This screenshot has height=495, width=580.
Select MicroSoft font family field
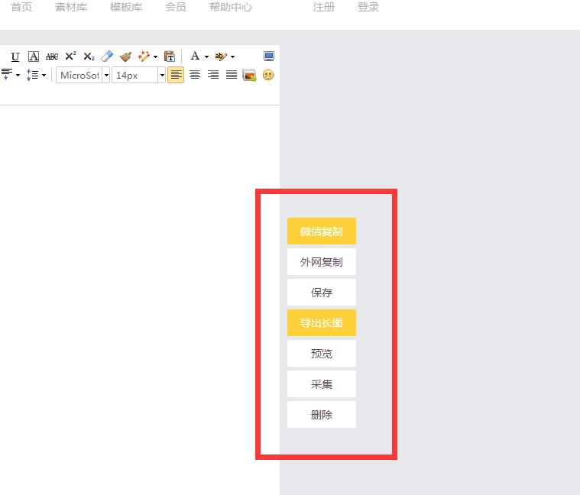coord(79,75)
